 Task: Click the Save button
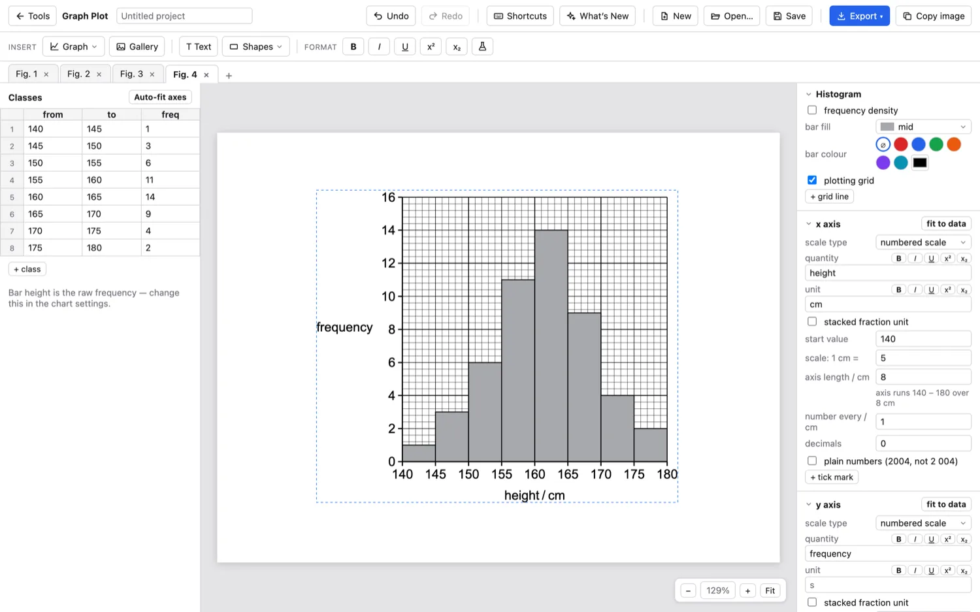(x=789, y=16)
